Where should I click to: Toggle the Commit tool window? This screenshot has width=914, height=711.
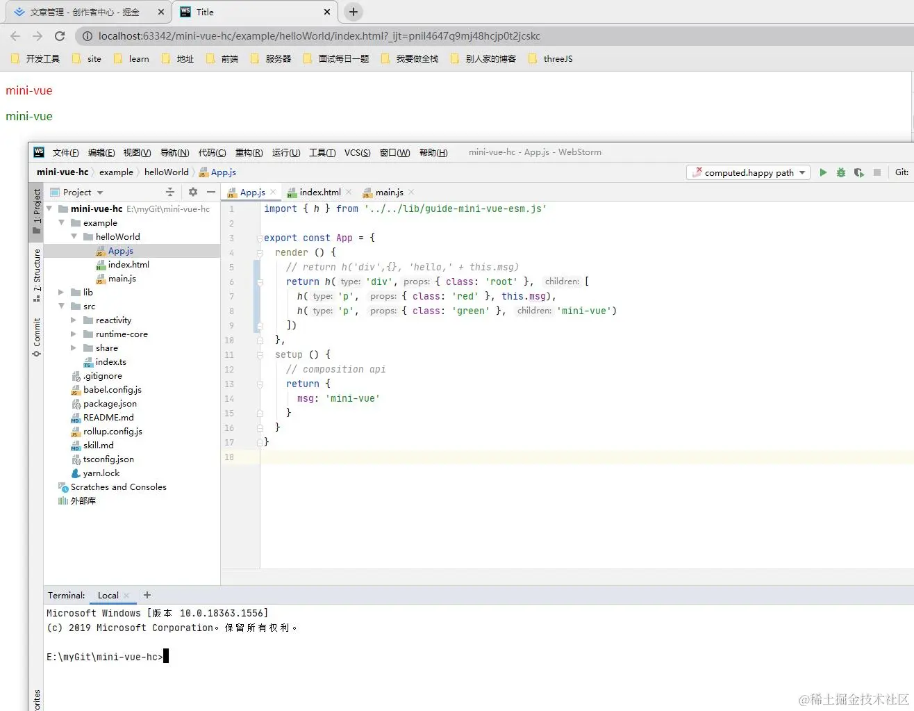click(36, 337)
